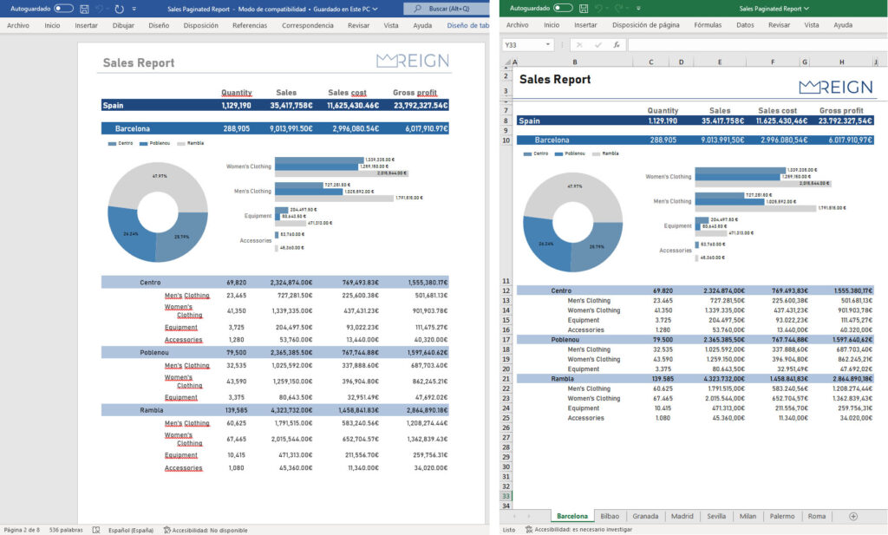This screenshot has height=535, width=888.
Task: Toggle Autoguardado off in Word
Action: pos(65,9)
